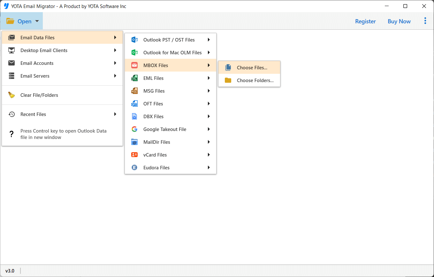Image resolution: width=434 pixels, height=277 pixels.
Task: Click the Google logo icon
Action: coord(134,129)
